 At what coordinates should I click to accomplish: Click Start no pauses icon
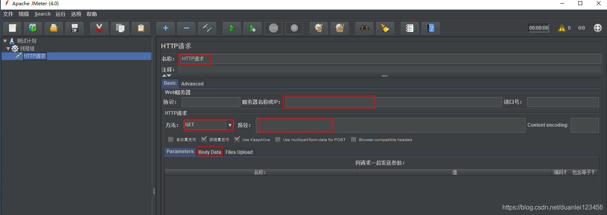coord(252,28)
